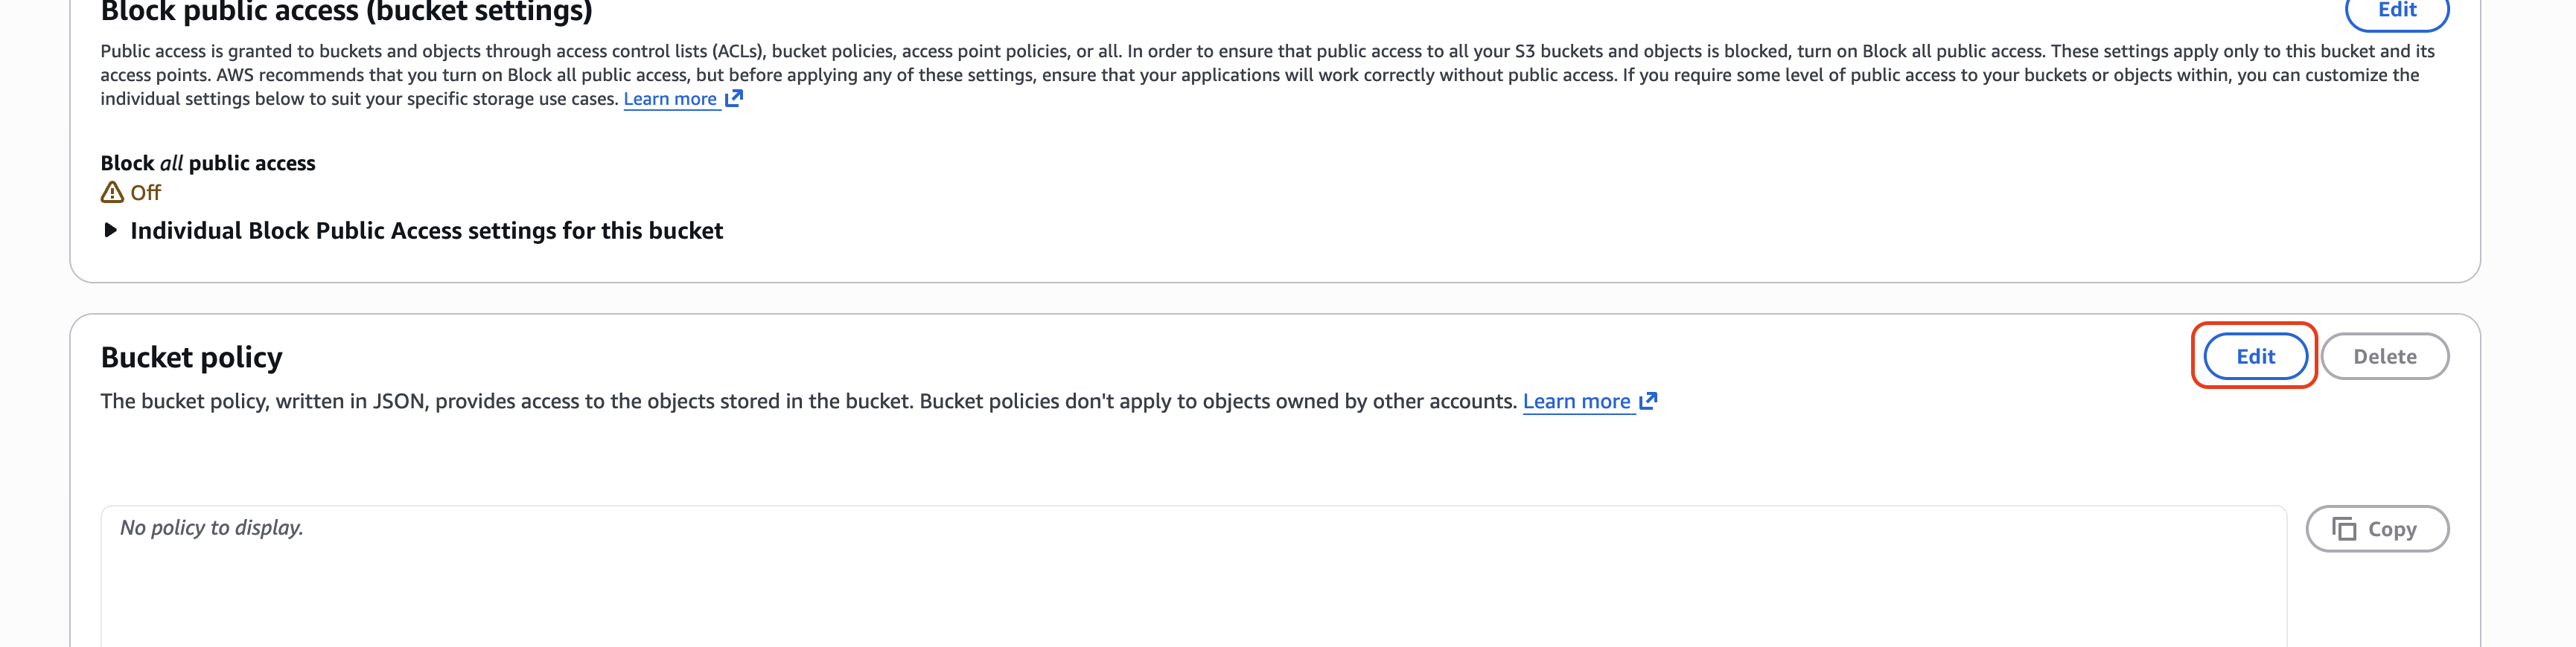The height and width of the screenshot is (647, 2576).
Task: Expand Individual Block Public Access settings
Action: pos(412,231)
